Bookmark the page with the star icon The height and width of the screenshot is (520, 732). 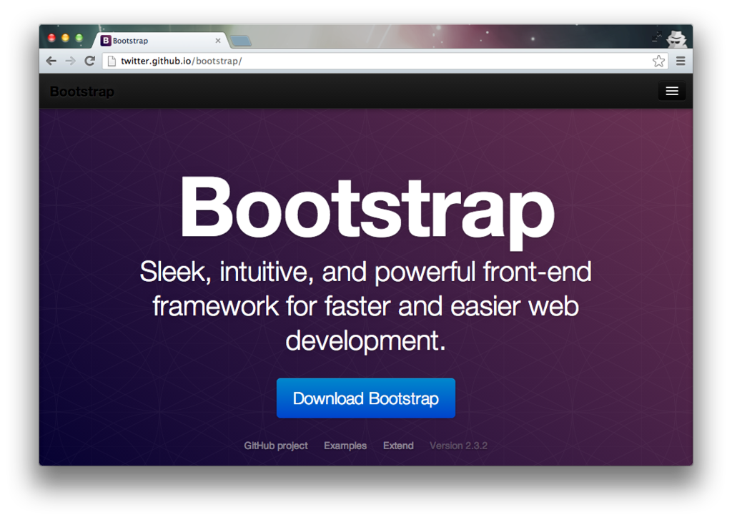(x=658, y=61)
